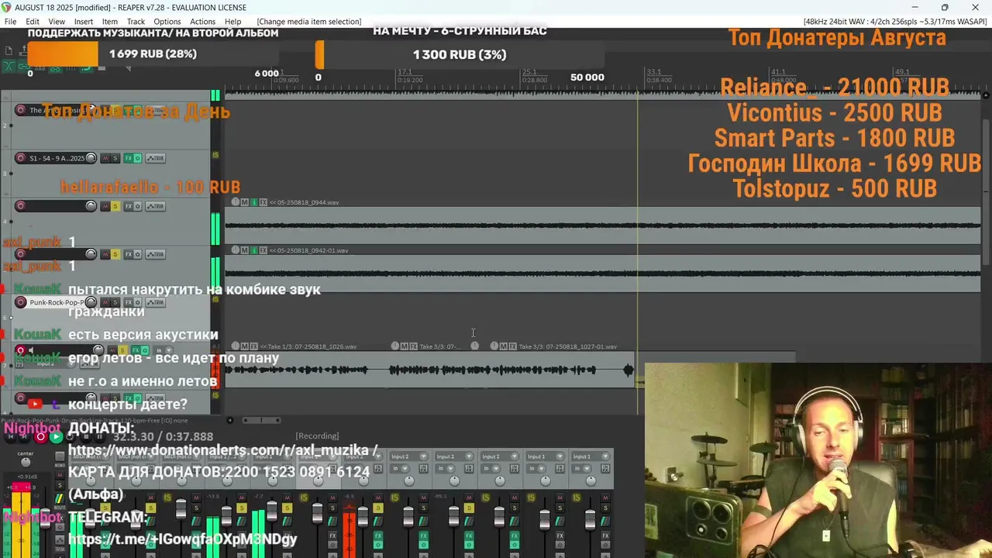Screen dimensions: 992x558
Task: Toggle mute on item 05-250818_0944.wav
Action: (245, 202)
